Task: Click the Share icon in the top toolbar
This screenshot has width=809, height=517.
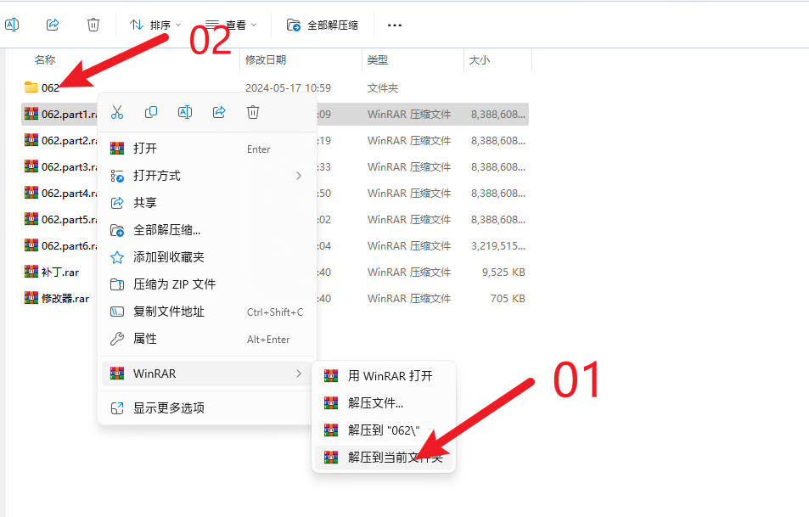Action: pyautogui.click(x=53, y=25)
